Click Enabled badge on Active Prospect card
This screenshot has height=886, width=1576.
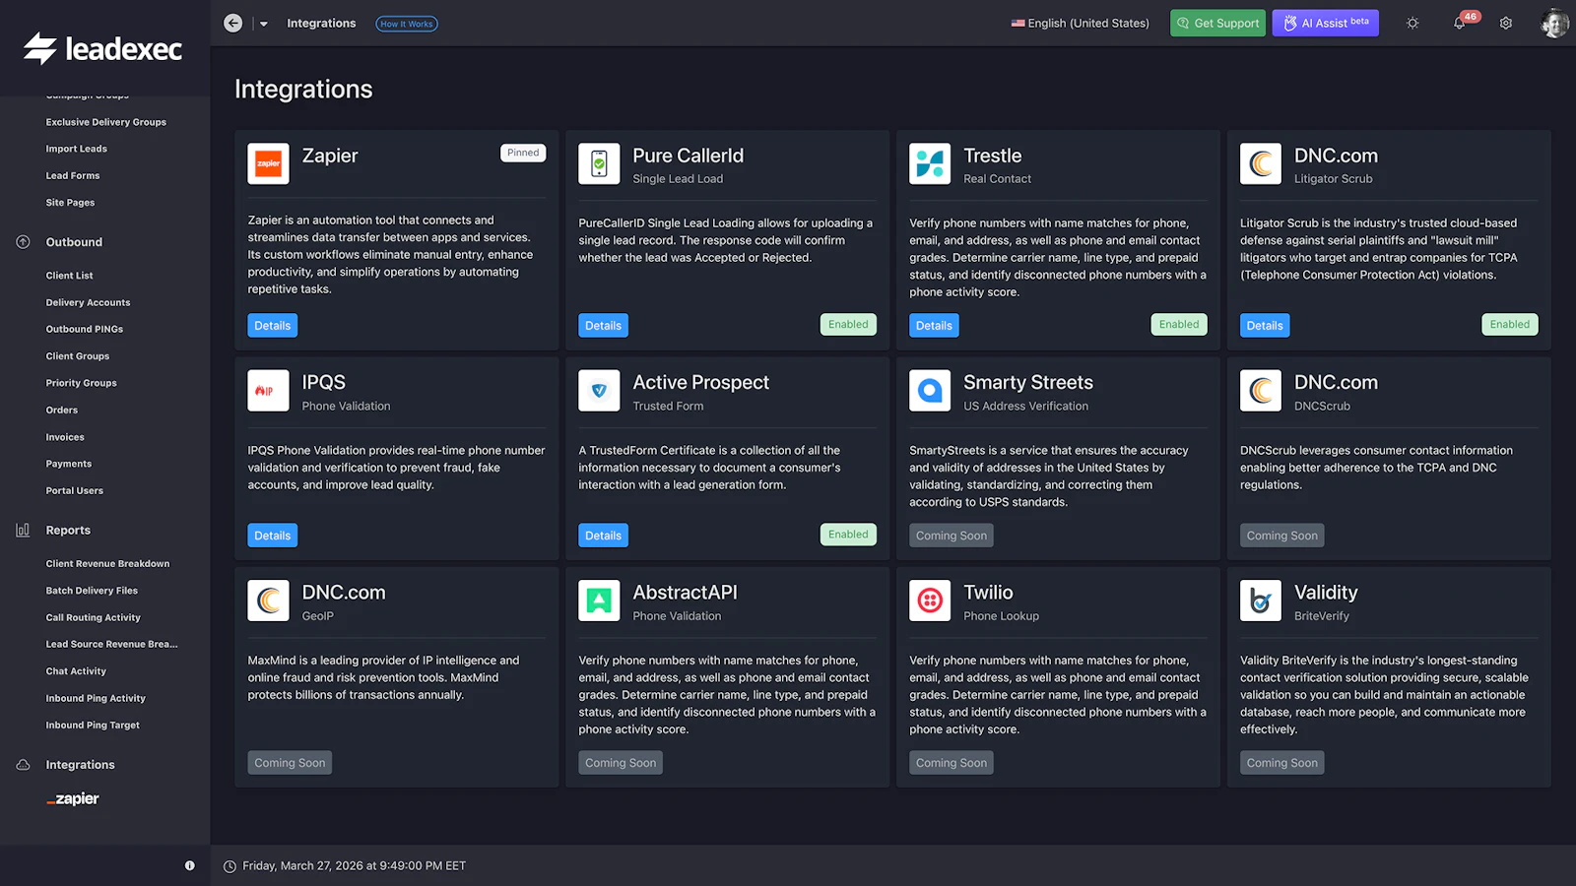(848, 535)
